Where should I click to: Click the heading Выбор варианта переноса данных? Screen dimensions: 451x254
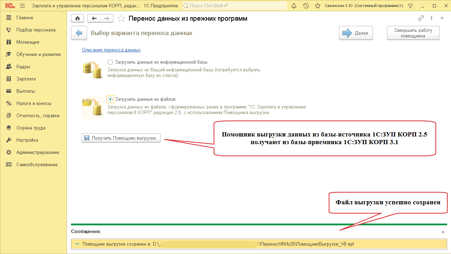(142, 33)
